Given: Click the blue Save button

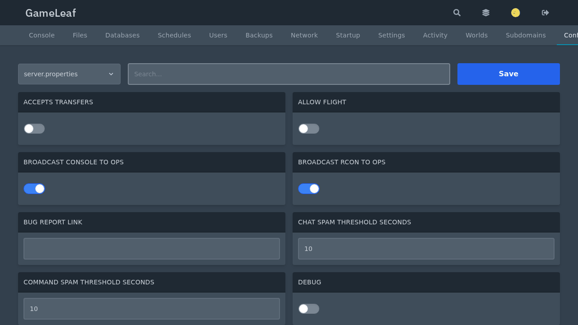Looking at the screenshot, I should tap(508, 74).
